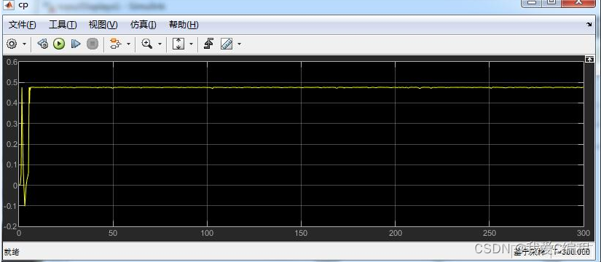Open the 工具(T) menu

click(x=63, y=25)
